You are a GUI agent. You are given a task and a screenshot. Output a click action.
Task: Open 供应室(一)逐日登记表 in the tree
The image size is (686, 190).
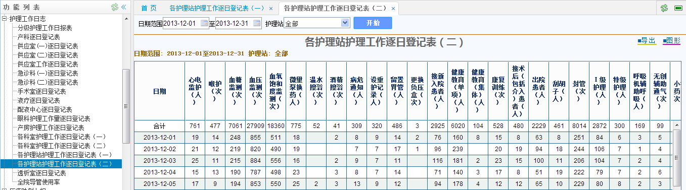[48, 46]
